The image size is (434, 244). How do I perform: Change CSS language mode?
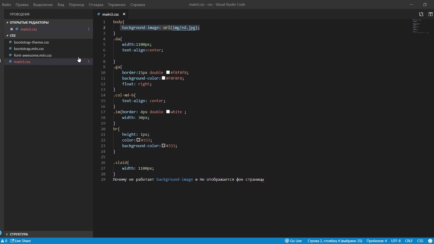coord(420,241)
